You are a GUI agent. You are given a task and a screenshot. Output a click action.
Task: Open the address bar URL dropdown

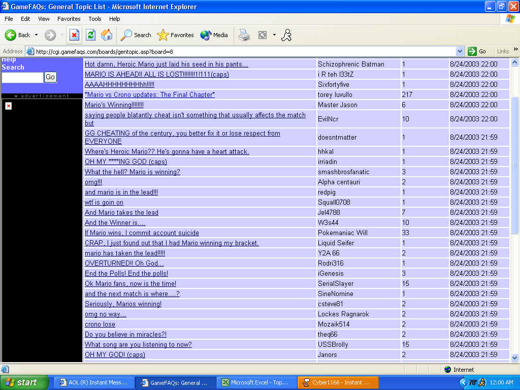click(x=460, y=51)
